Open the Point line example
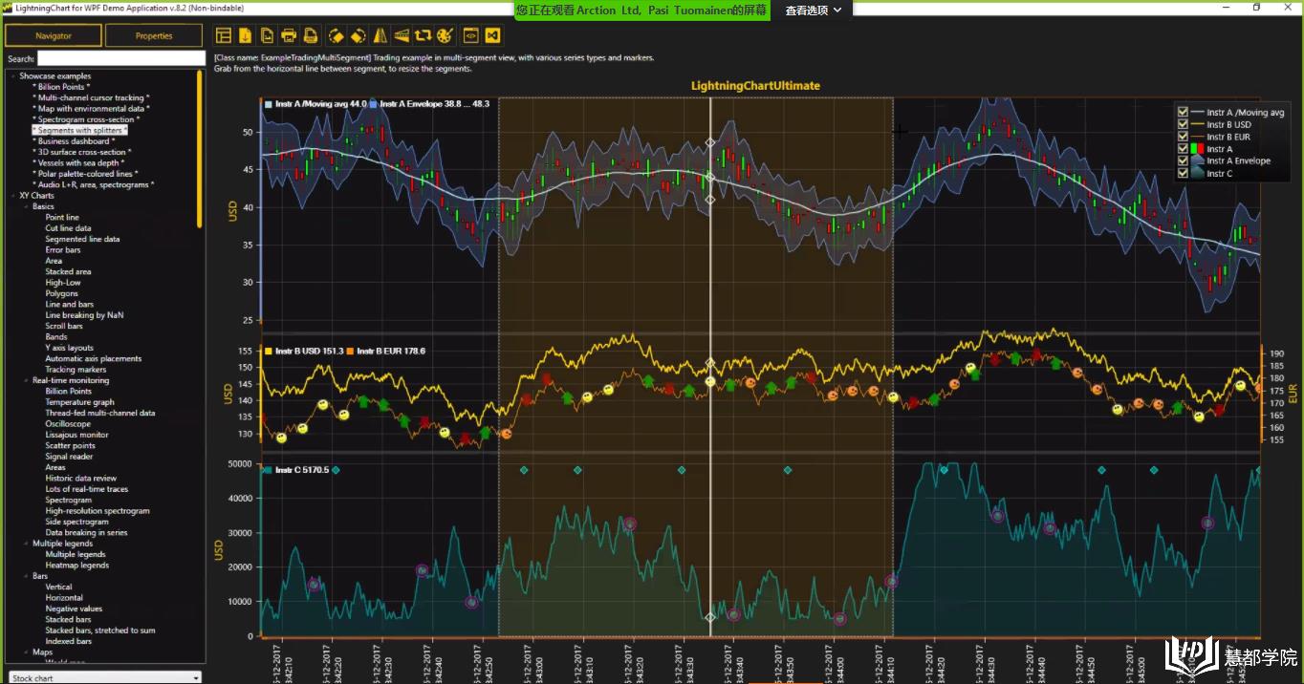The image size is (1304, 684). tap(62, 217)
